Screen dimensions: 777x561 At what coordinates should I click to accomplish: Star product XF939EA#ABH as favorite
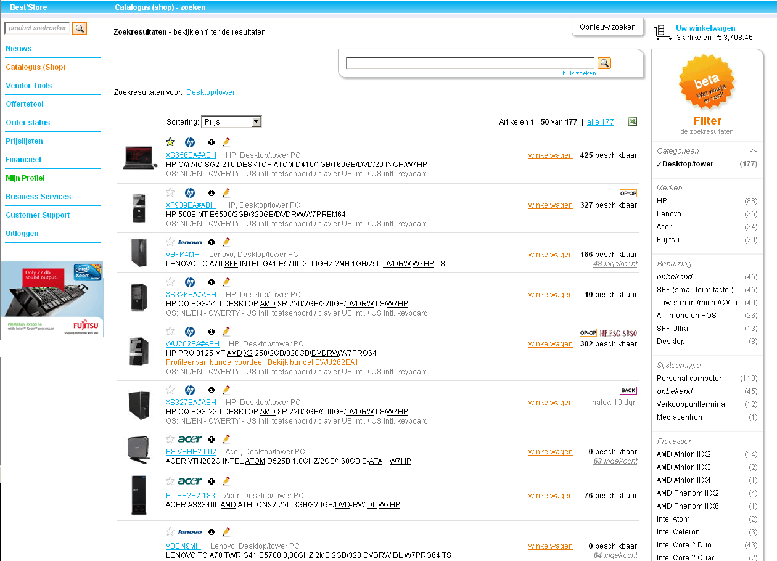170,192
